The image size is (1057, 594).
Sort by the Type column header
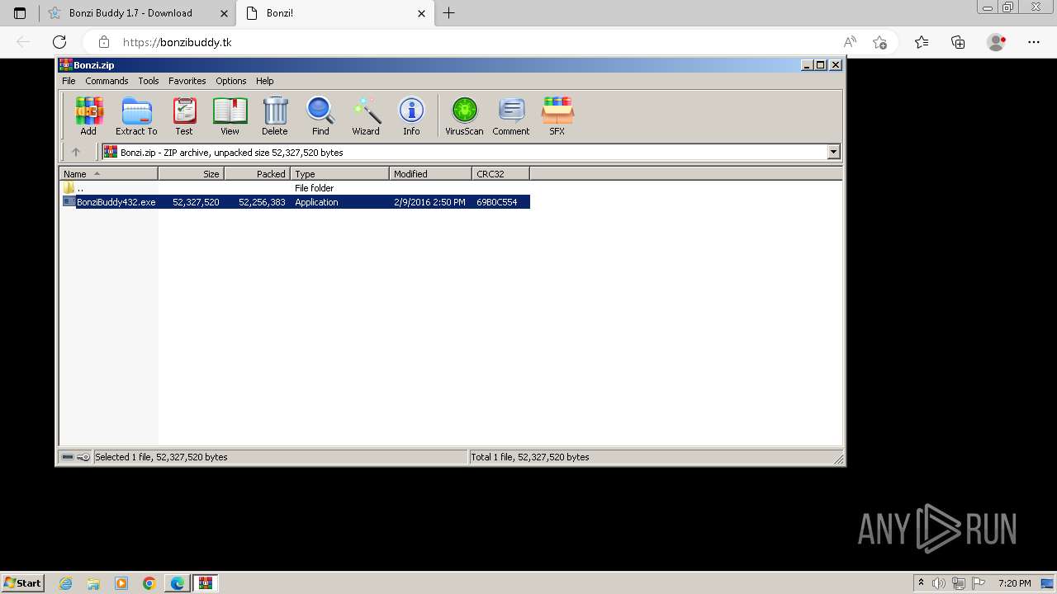point(339,173)
